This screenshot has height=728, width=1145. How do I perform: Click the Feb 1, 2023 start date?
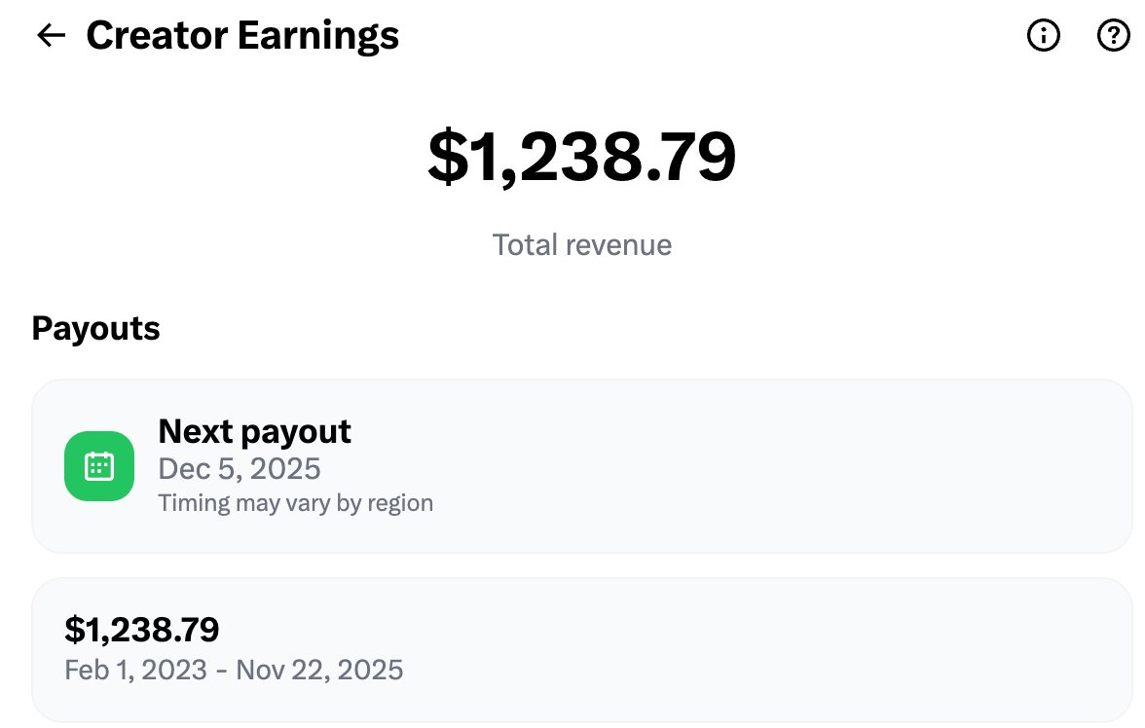[135, 671]
